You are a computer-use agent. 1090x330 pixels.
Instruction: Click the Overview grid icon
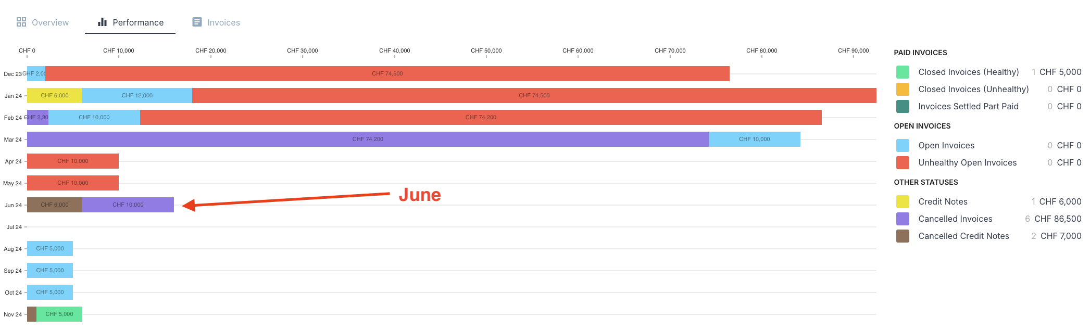(x=21, y=22)
